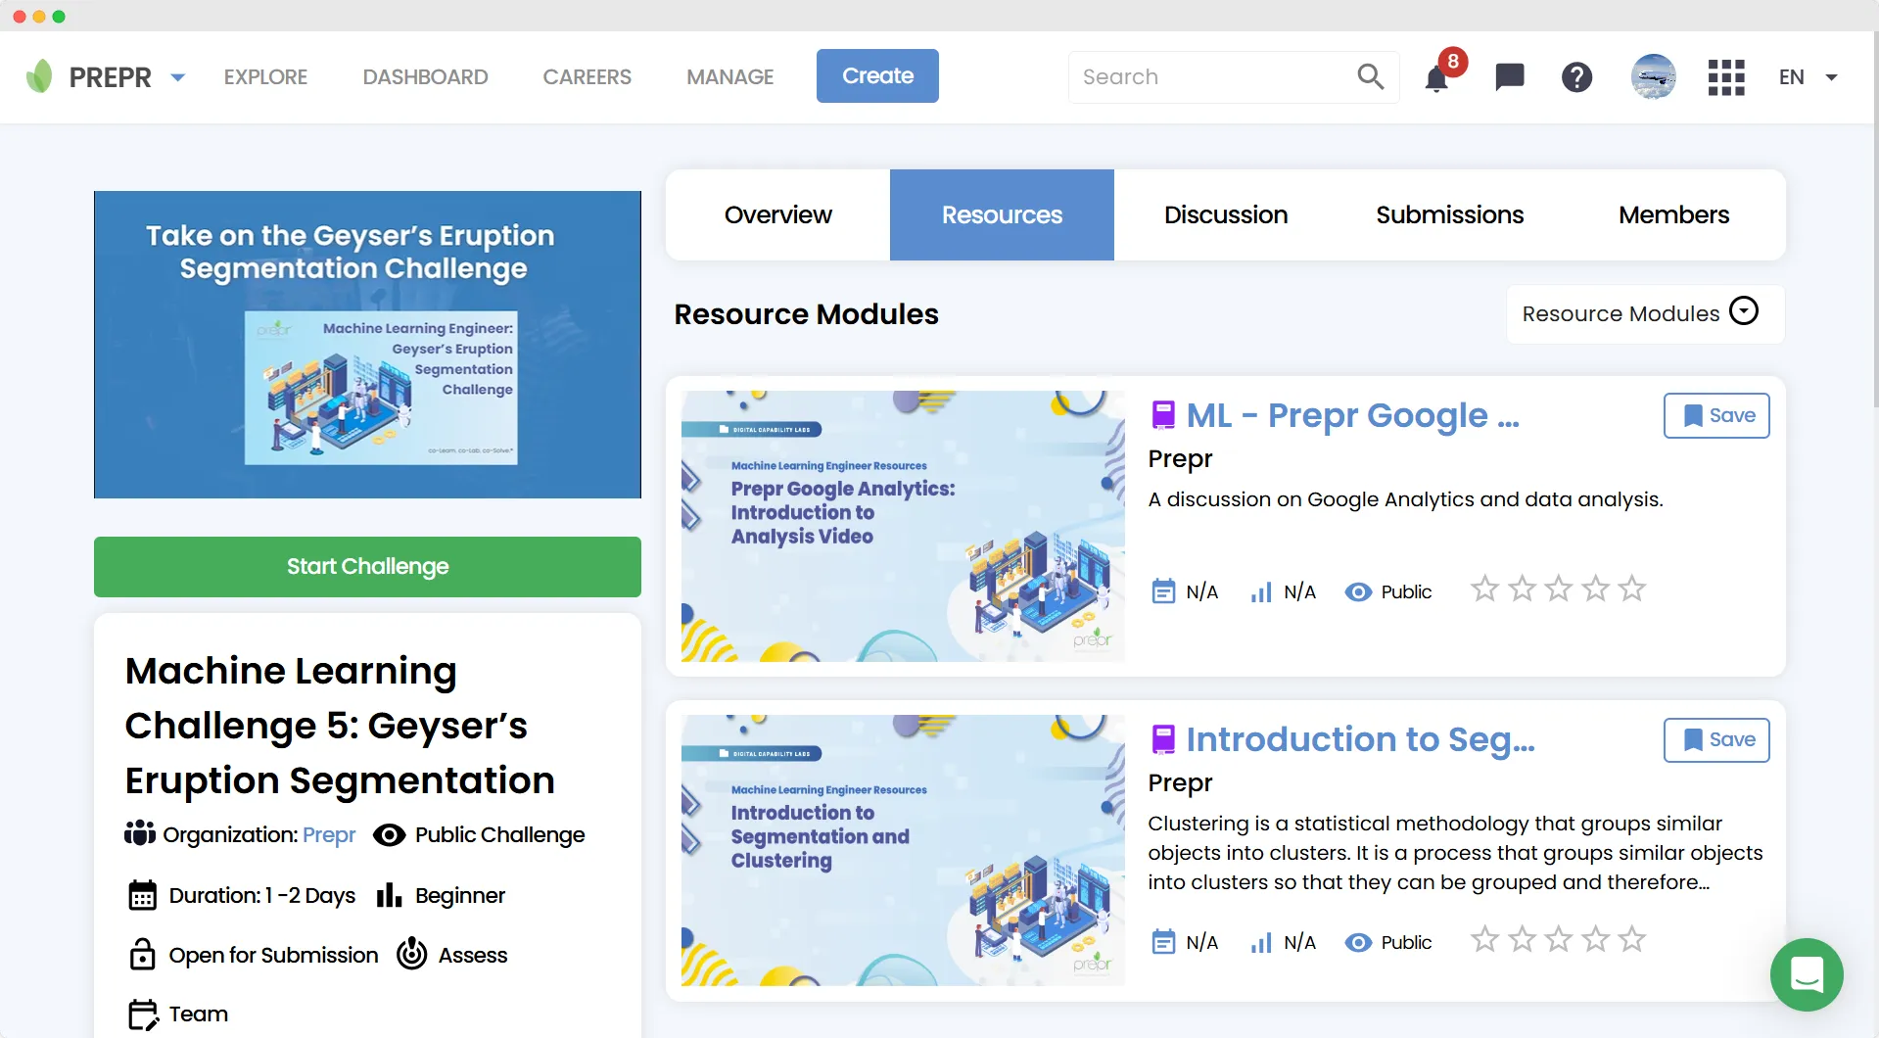The image size is (1879, 1038).
Task: Click the search magnifier icon
Action: click(x=1371, y=76)
